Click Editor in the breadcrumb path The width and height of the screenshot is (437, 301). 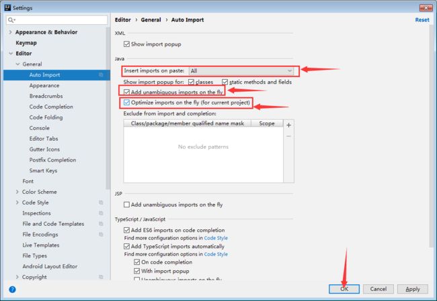[122, 19]
